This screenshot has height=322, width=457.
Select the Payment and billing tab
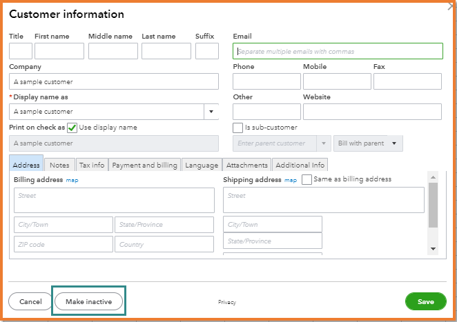(145, 165)
